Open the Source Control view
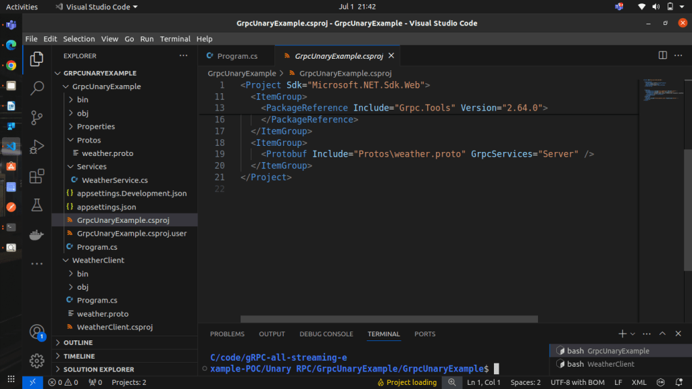This screenshot has width=692, height=389. (x=37, y=117)
